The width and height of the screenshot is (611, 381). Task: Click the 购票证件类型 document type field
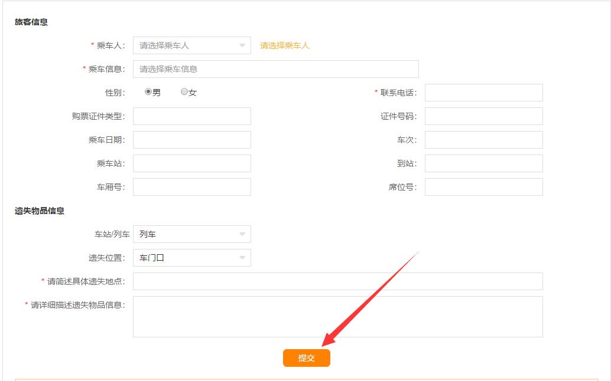pos(191,116)
